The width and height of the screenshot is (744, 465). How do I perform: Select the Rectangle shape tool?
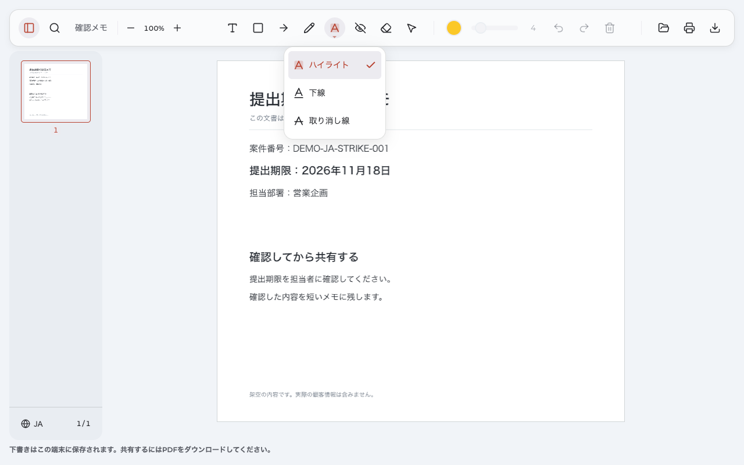click(258, 28)
